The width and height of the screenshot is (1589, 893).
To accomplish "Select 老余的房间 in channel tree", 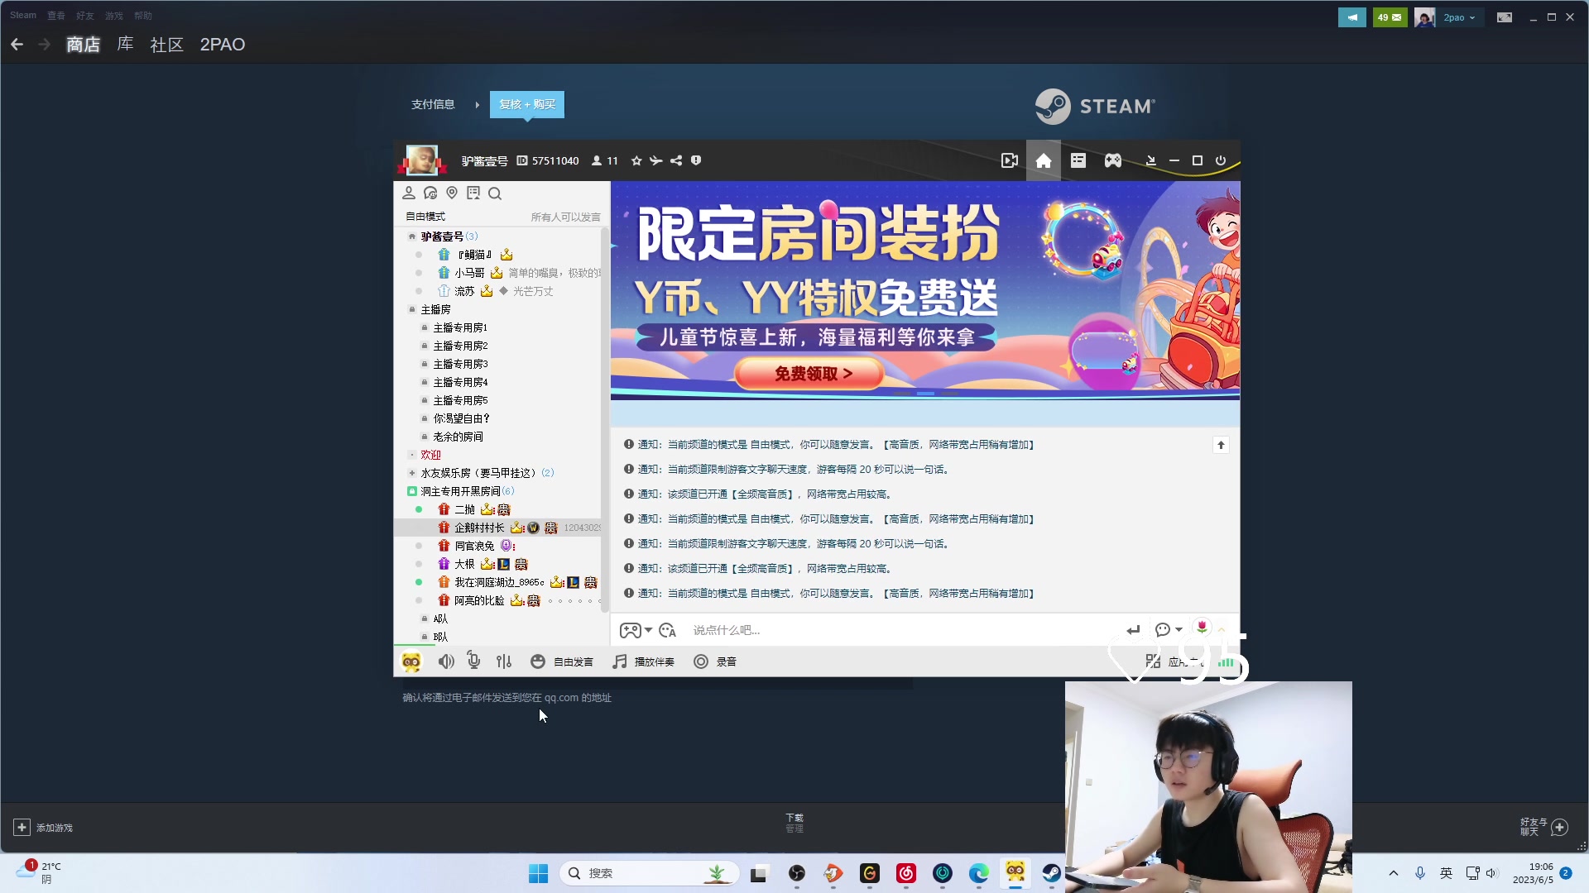I will (458, 437).
